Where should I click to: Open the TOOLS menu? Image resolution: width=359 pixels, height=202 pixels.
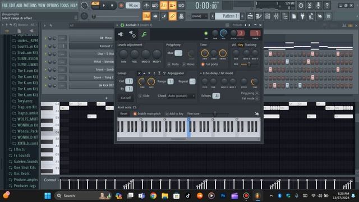[65, 5]
